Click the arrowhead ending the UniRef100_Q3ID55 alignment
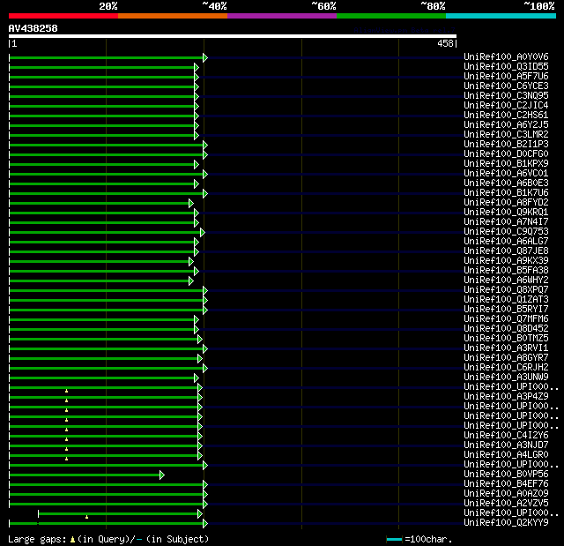 pos(196,67)
